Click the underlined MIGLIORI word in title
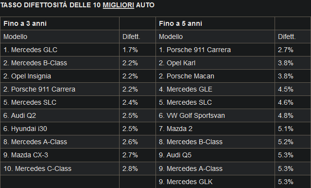Screen dimensions: 311x188 coord(119,5)
